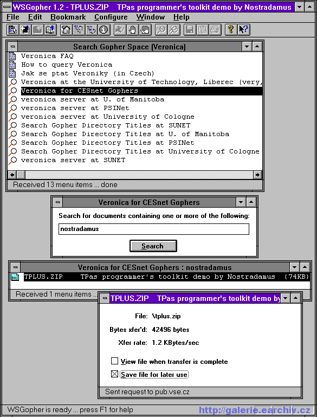Uncheck Save file for later use

114,375
